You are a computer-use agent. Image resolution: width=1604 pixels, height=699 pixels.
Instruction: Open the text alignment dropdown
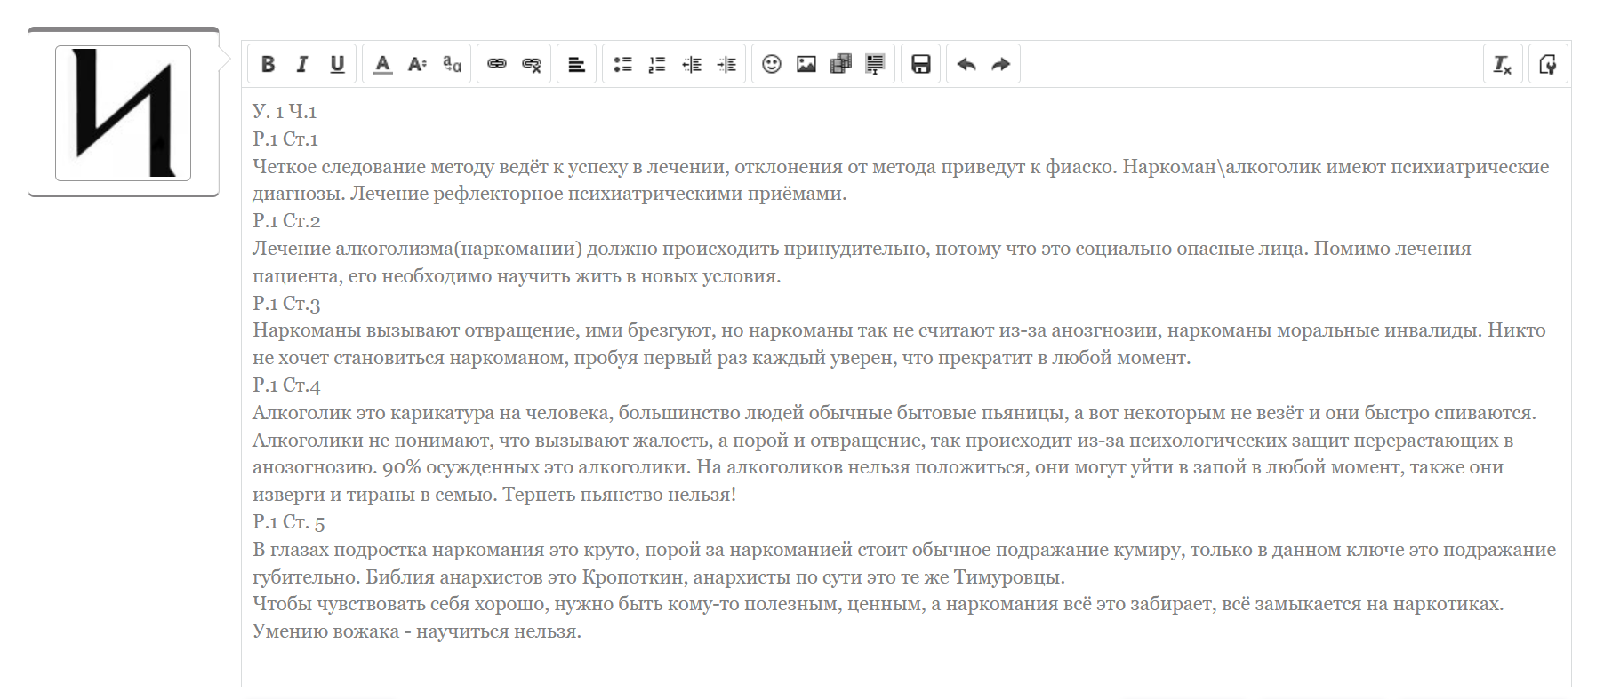click(576, 64)
